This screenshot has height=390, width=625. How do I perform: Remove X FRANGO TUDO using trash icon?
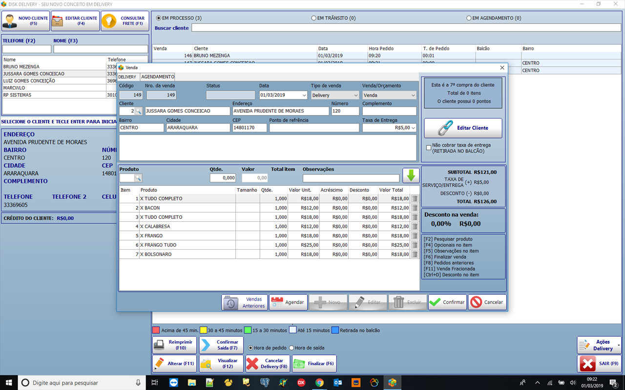(415, 245)
